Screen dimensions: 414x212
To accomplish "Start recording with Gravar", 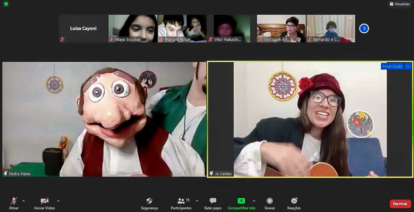I will pos(269,204).
